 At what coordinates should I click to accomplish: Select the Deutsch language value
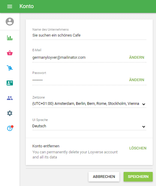click(x=39, y=126)
